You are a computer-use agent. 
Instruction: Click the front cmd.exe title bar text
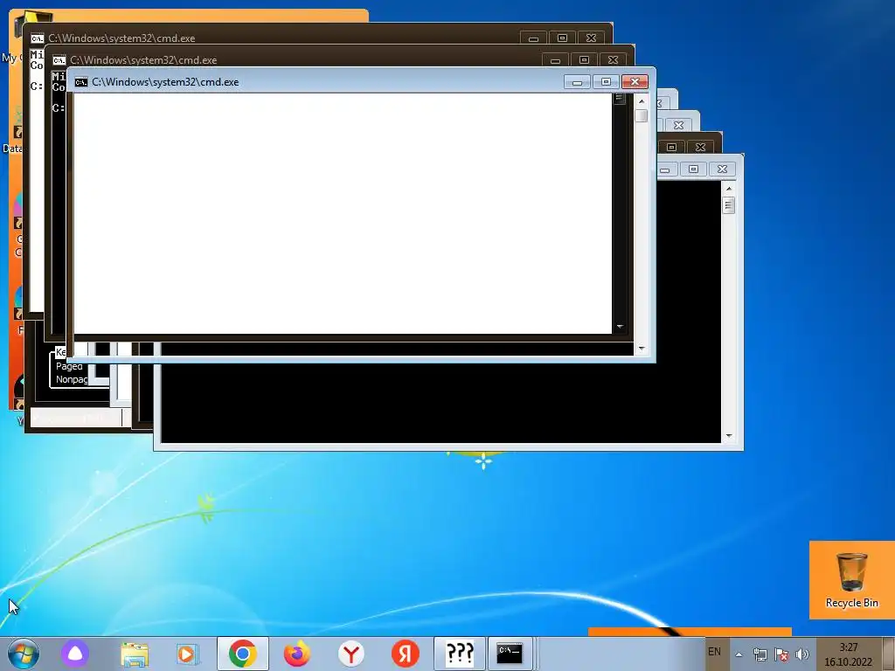tap(165, 82)
